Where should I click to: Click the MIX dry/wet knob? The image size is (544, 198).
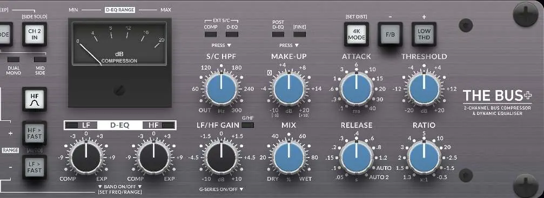pos(289,158)
